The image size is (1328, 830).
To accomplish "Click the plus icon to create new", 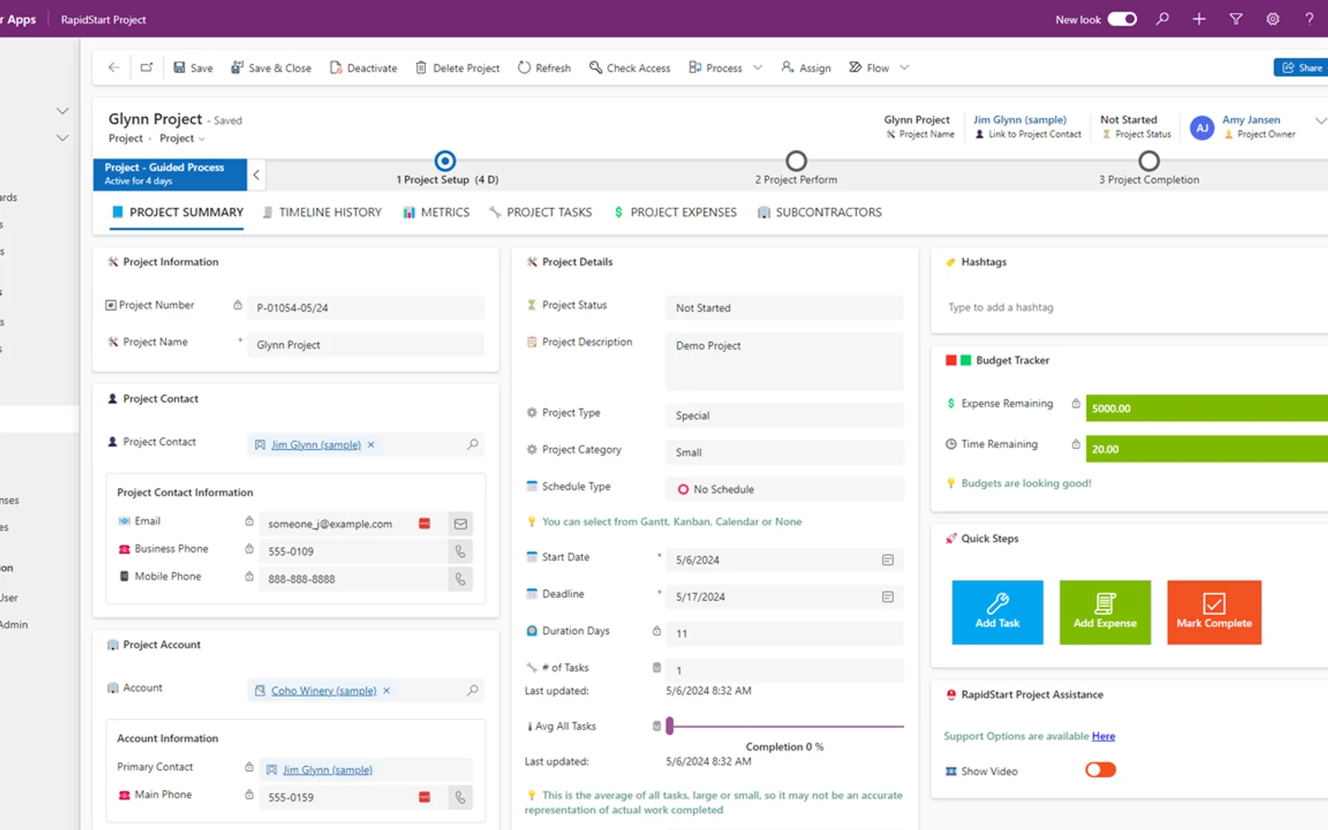I will coord(1199,19).
